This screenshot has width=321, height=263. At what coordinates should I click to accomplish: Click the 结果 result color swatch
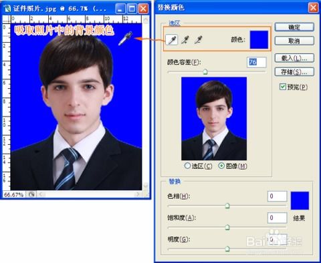(x=300, y=200)
